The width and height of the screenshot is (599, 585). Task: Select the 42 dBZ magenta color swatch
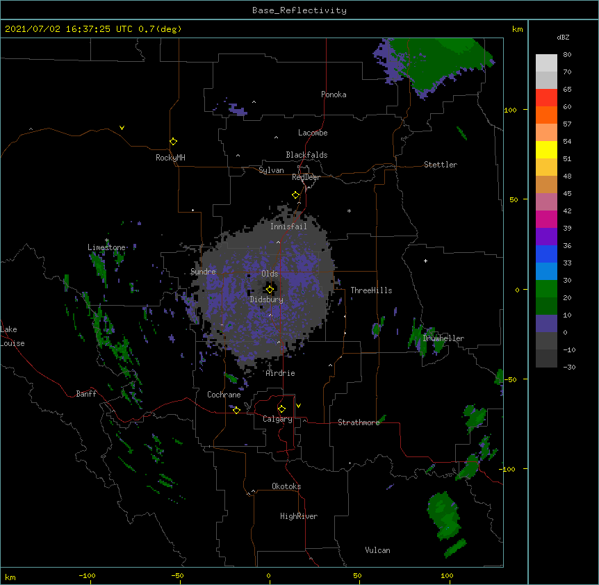pyautogui.click(x=546, y=219)
